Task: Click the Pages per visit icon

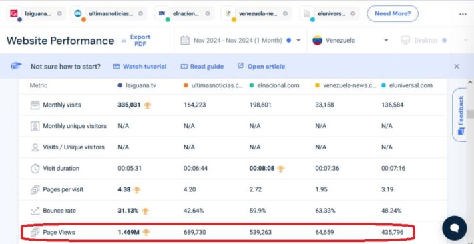Action: tap(35, 189)
